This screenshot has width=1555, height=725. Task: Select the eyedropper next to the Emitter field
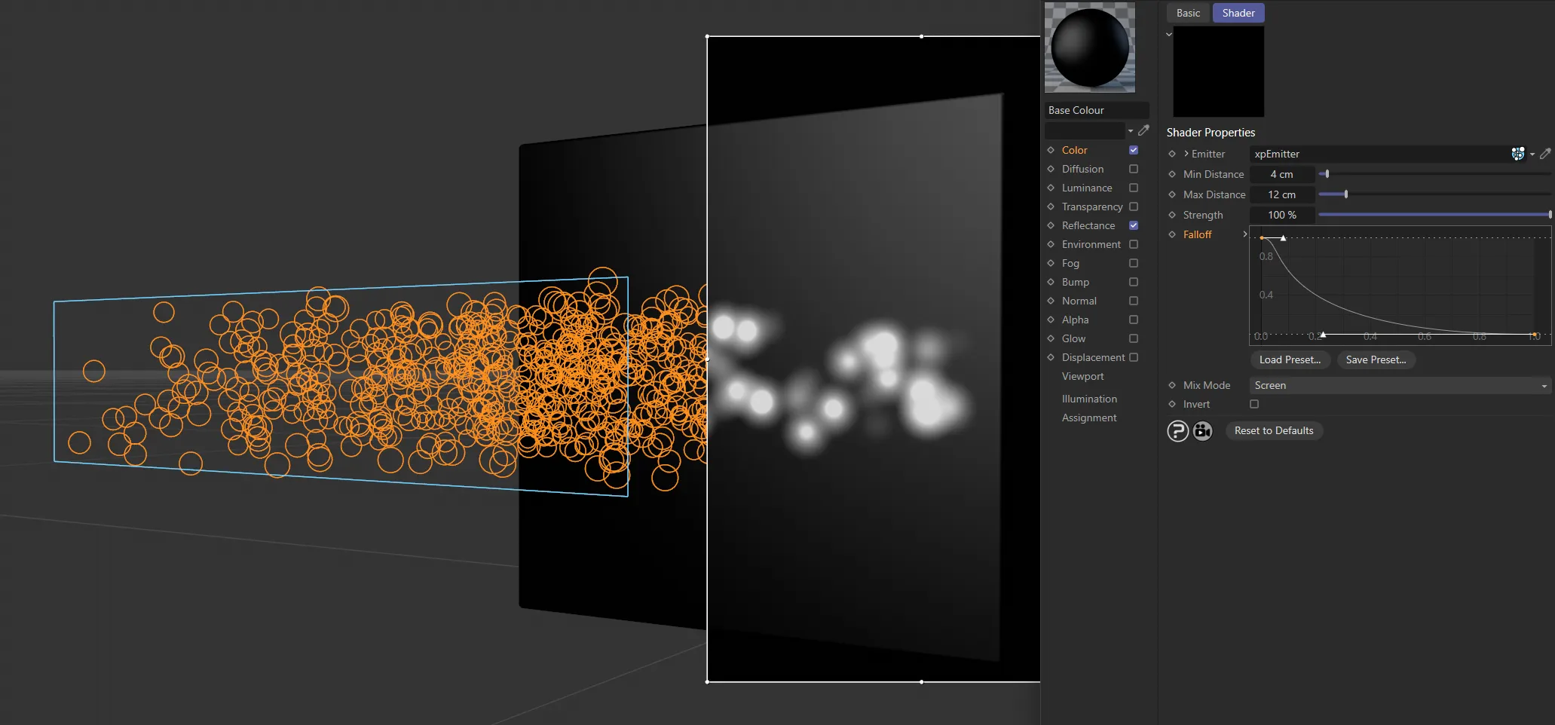(1545, 154)
